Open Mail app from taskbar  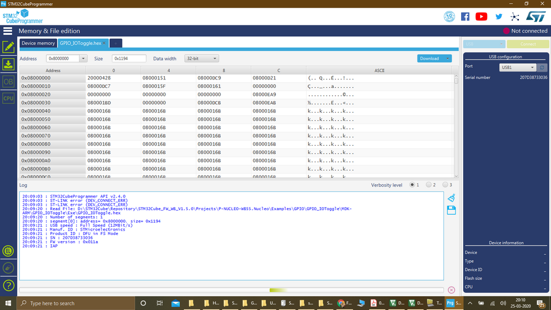point(176,303)
